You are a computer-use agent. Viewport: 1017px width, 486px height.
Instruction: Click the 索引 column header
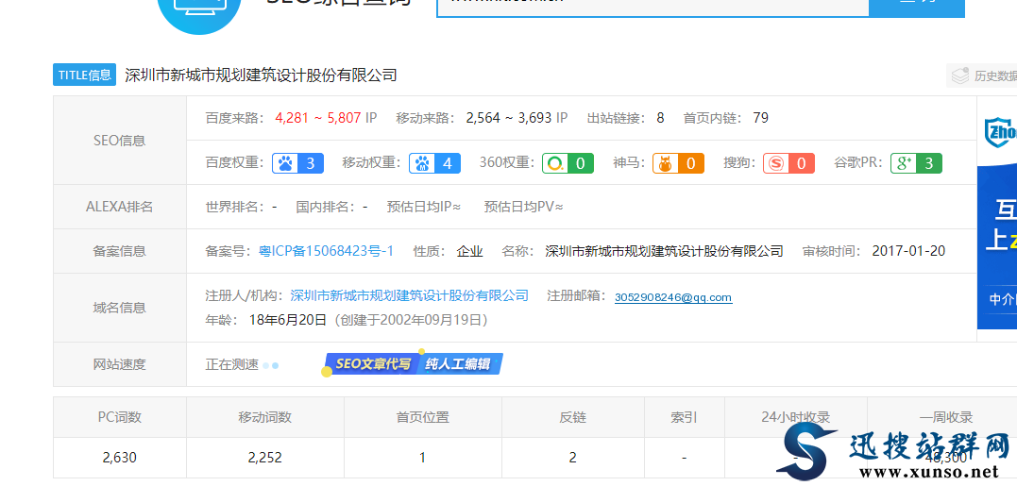[685, 417]
